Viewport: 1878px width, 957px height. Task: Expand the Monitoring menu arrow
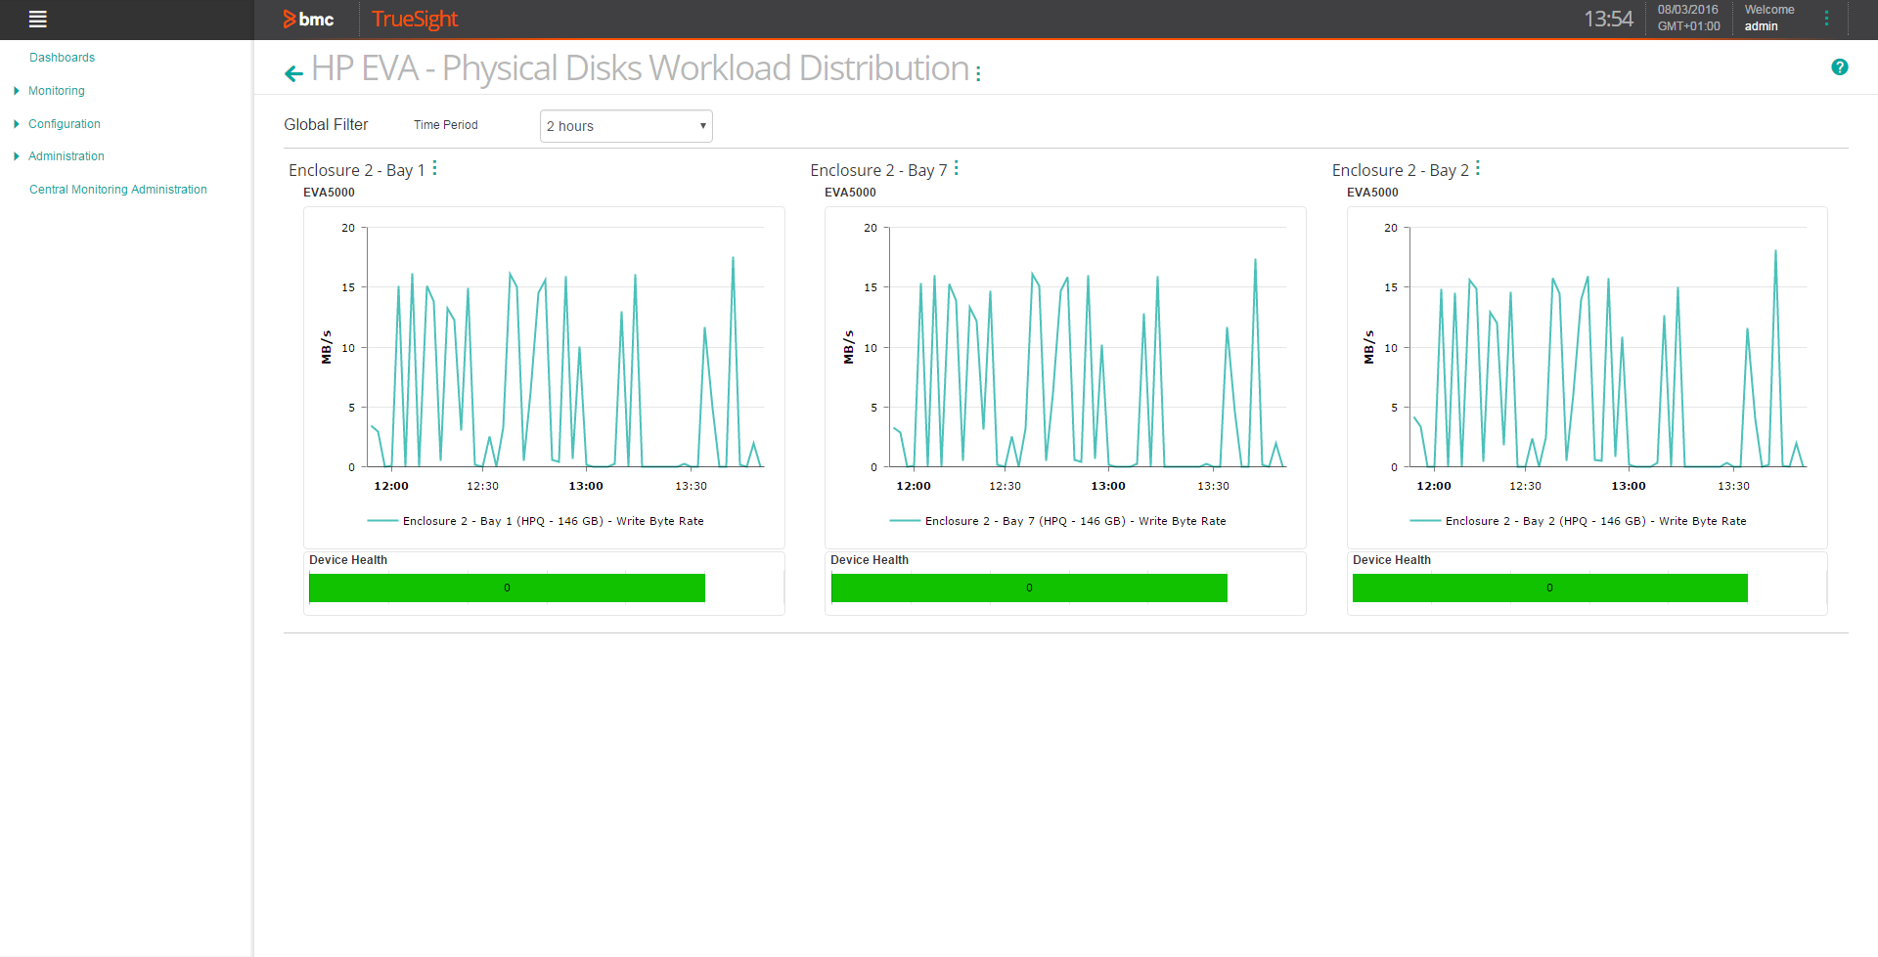pos(17,91)
